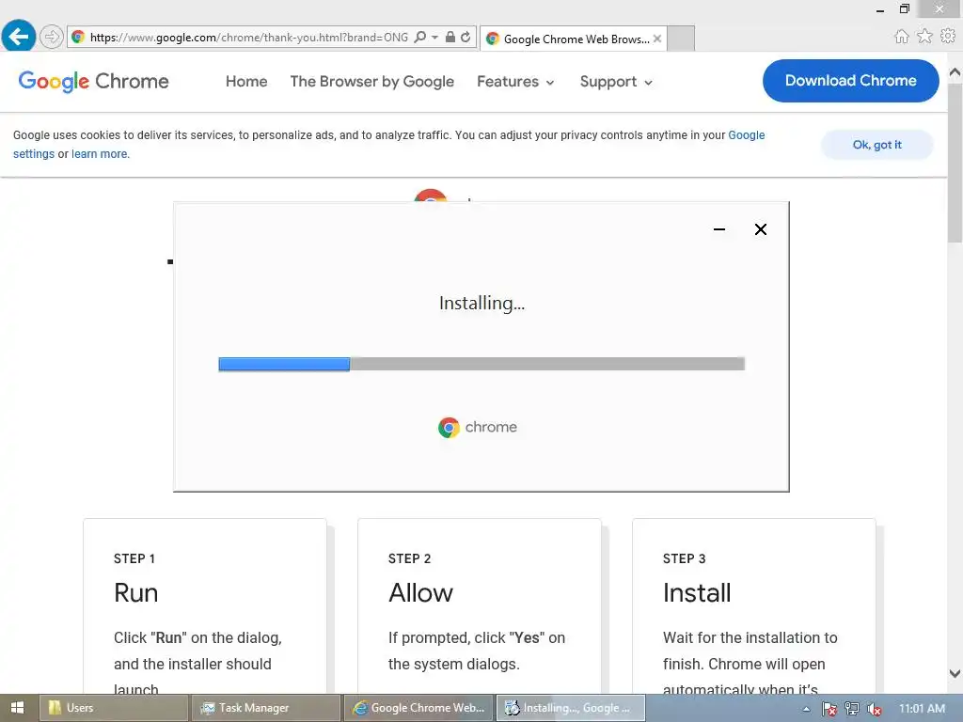The width and height of the screenshot is (963, 722).
Task: Select the Installing Google taskbar button
Action: point(571,708)
